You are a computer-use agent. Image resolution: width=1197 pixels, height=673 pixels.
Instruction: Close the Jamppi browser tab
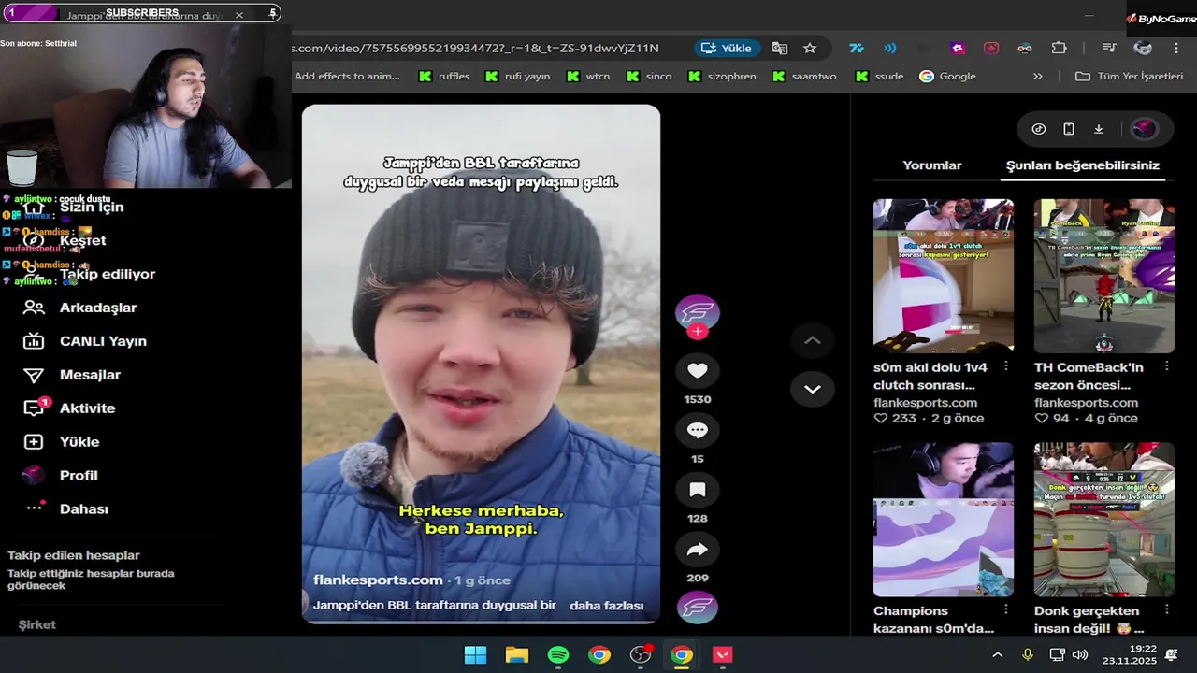pos(238,15)
